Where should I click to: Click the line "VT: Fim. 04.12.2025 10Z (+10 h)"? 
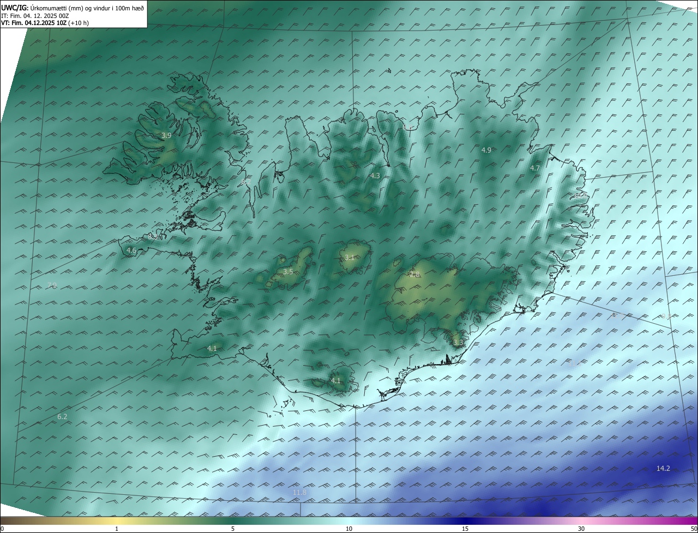tap(45, 23)
